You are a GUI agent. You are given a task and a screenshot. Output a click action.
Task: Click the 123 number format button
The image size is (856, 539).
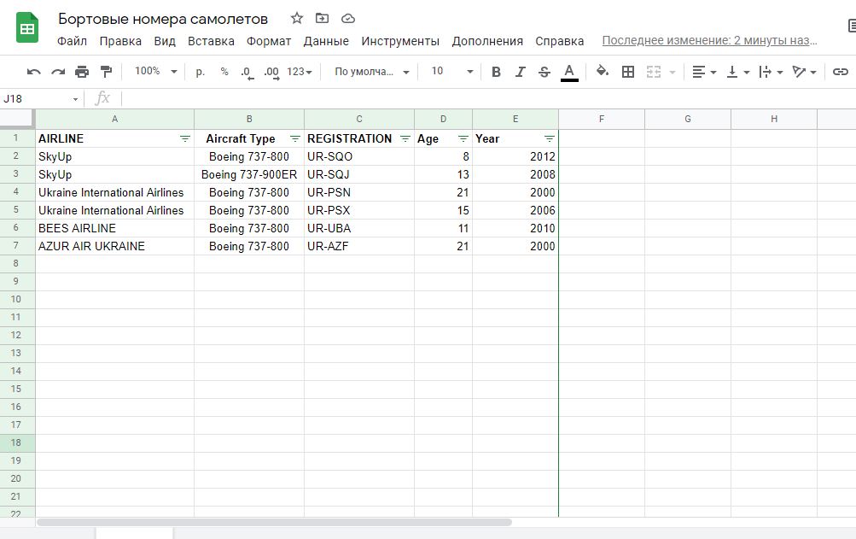pos(299,72)
